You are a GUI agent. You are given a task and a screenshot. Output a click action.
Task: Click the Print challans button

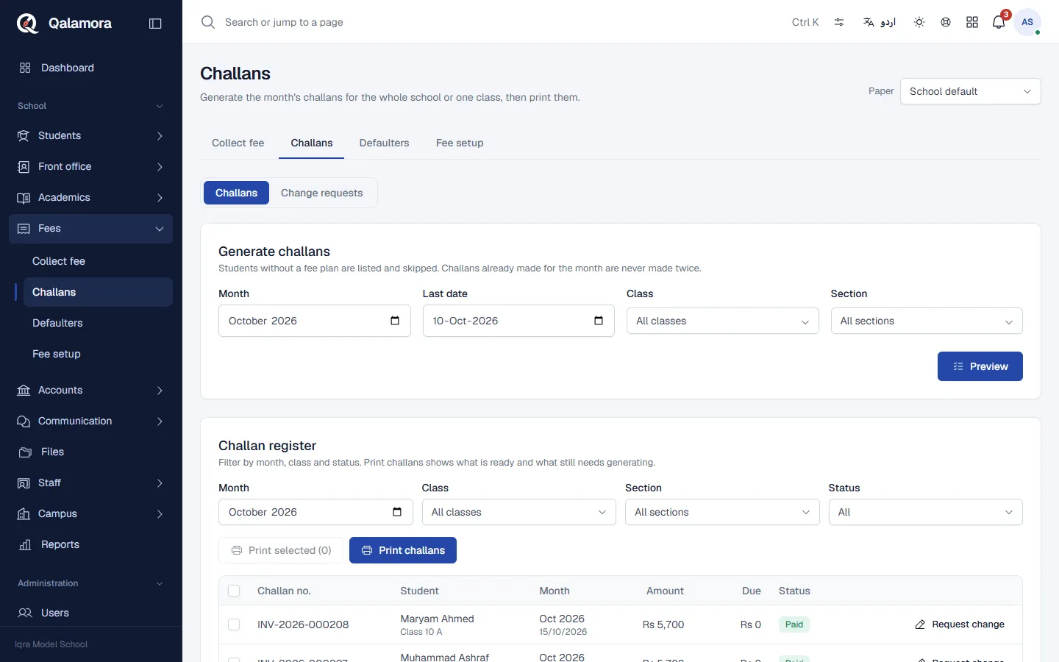pyautogui.click(x=403, y=550)
